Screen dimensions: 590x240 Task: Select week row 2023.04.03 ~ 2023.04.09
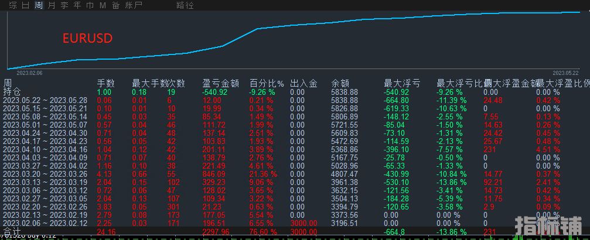tap(45, 157)
